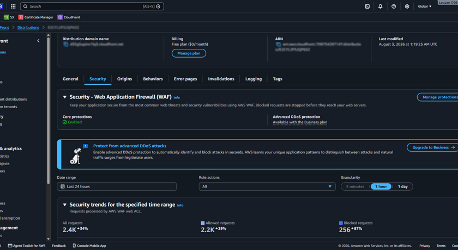Switch to the Error pages tab
Viewport: 458px width, 250px height.
(185, 79)
